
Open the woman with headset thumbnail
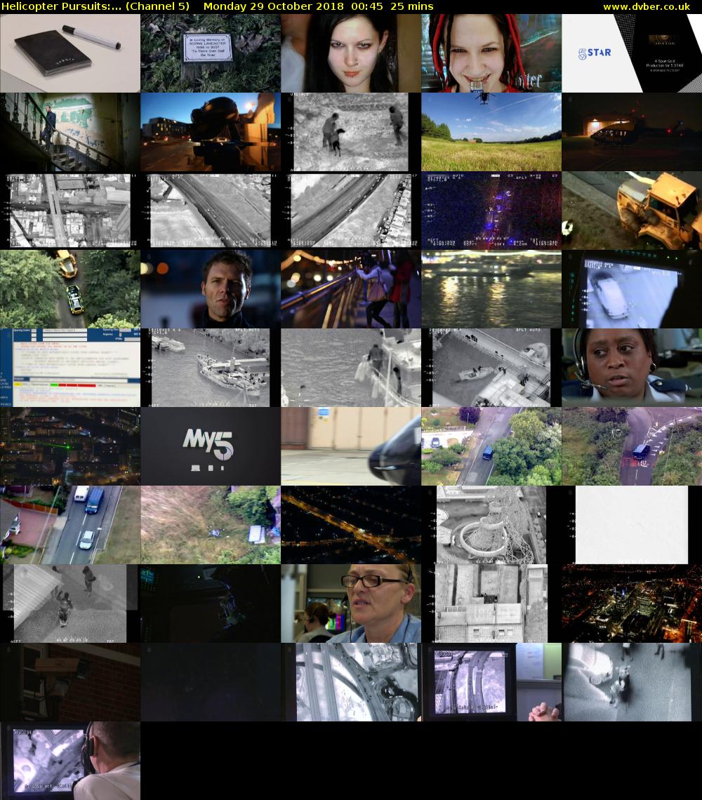[x=632, y=368]
